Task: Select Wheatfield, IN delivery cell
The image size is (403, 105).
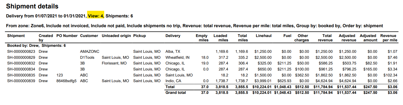Action: pos(177,57)
